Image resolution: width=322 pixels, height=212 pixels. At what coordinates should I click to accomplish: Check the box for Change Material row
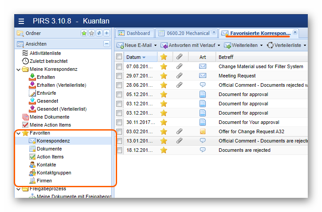119,66
